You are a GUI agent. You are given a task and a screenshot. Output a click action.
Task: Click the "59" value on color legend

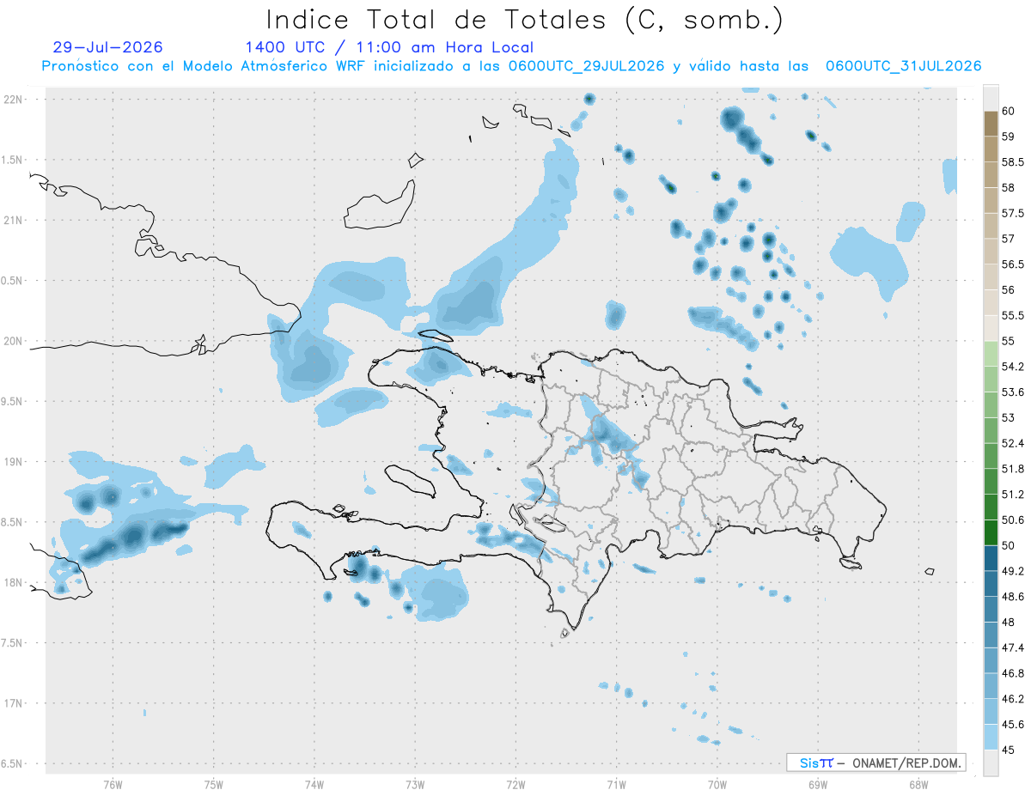[x=1009, y=137]
